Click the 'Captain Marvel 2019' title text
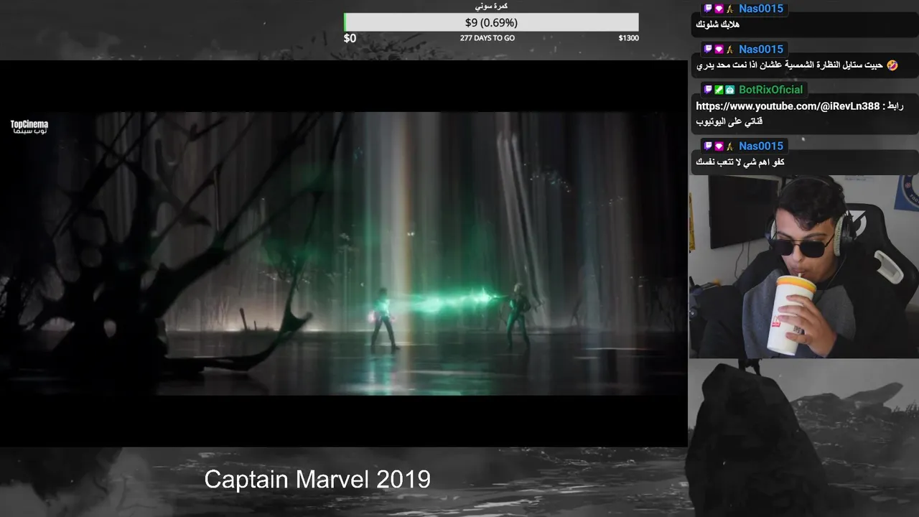Viewport: 919px width, 517px height. tap(317, 480)
